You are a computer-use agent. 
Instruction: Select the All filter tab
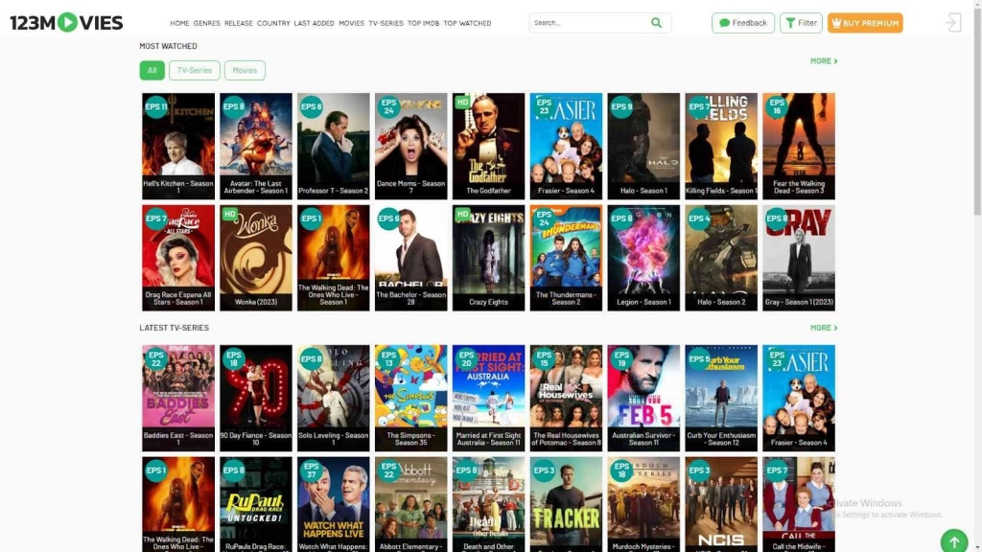pos(152,70)
